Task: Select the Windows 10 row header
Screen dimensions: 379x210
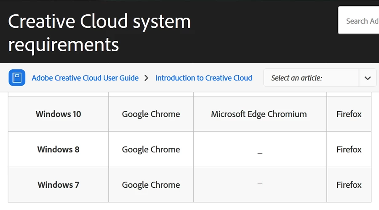Action: point(59,114)
